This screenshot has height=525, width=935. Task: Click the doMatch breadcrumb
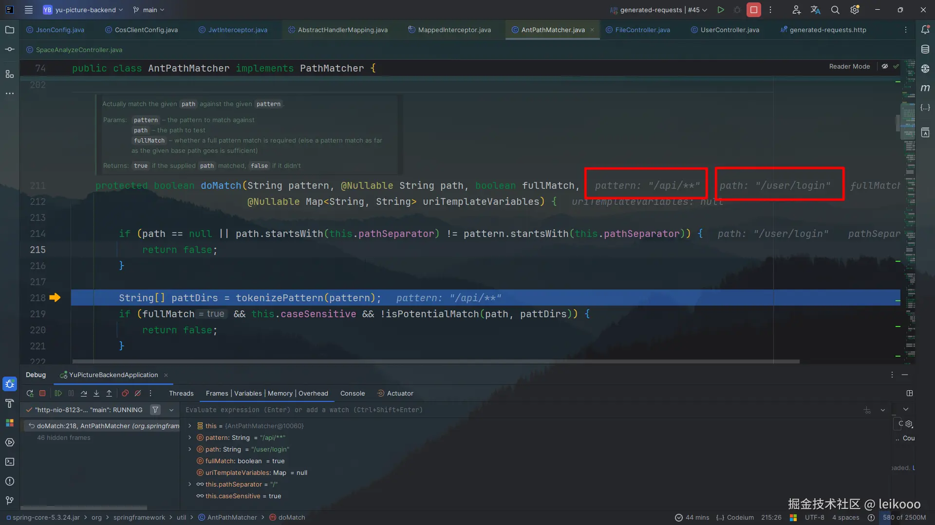pos(287,517)
